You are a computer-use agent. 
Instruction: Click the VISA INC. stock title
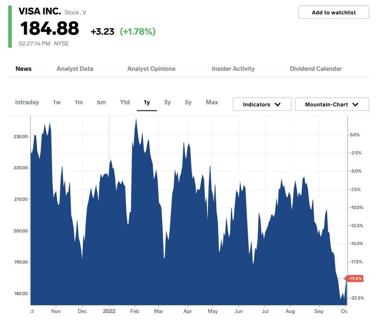(40, 11)
